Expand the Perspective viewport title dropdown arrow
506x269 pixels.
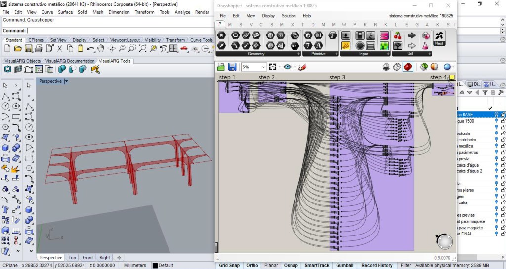(x=66, y=81)
